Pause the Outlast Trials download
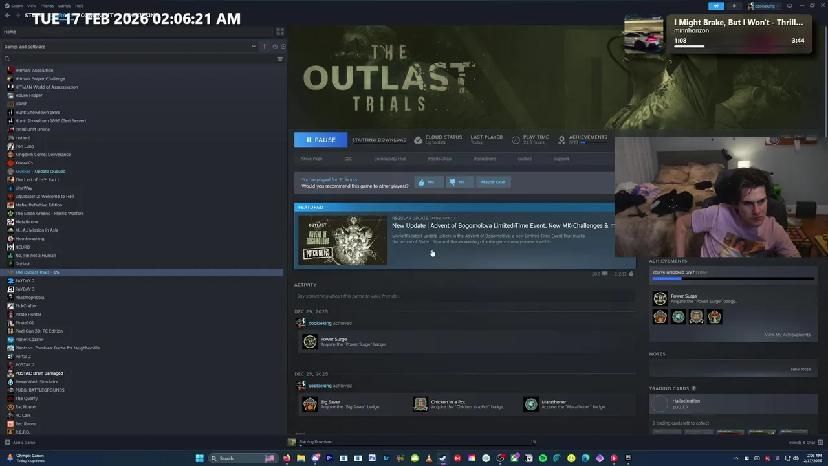The image size is (828, 466). [x=321, y=140]
